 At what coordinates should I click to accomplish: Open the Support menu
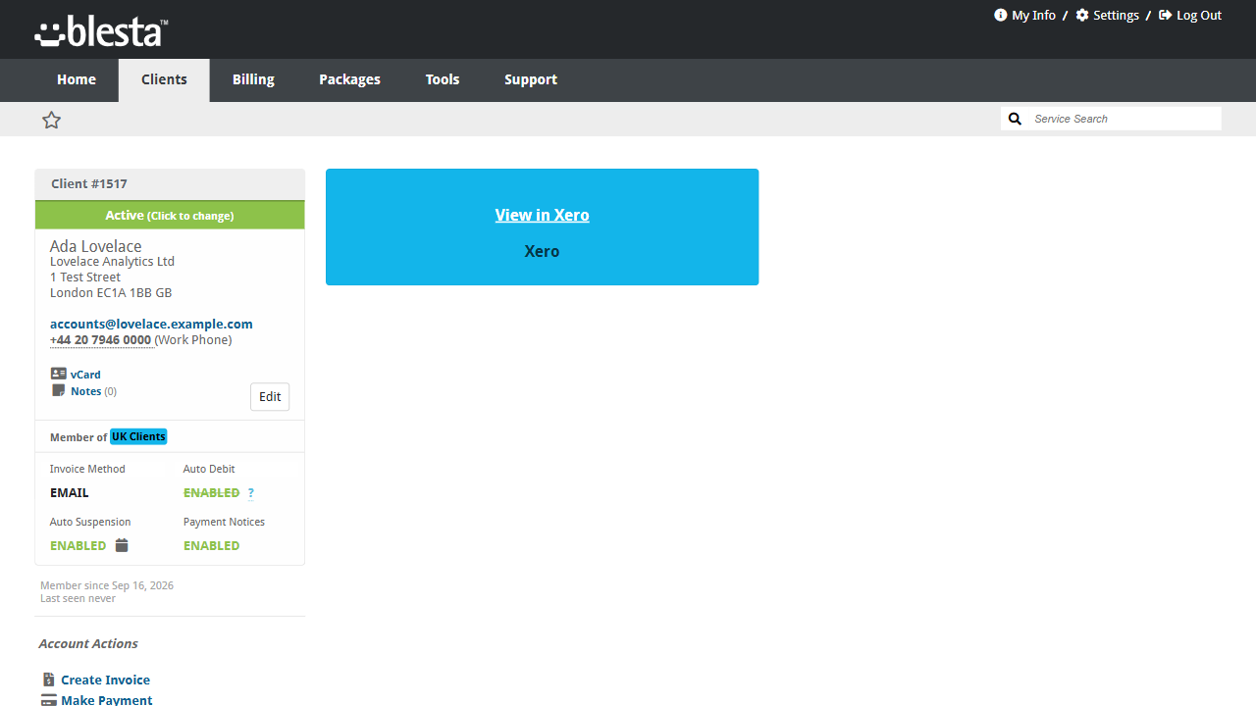(x=531, y=80)
